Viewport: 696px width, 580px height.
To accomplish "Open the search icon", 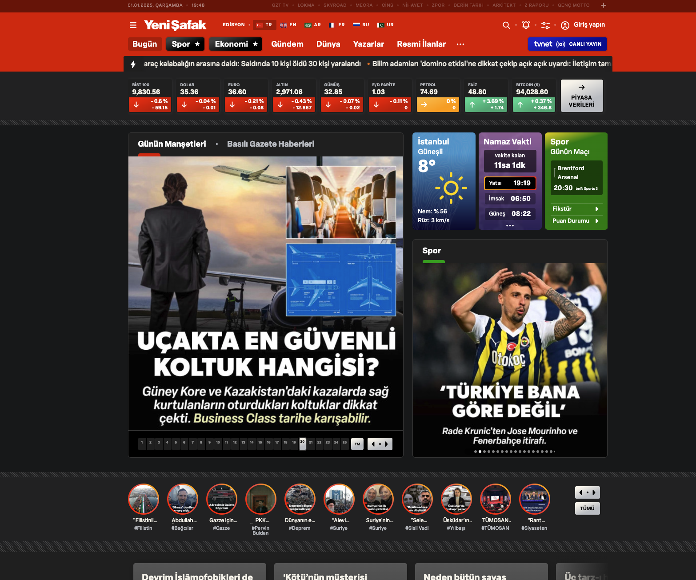I will click(506, 25).
